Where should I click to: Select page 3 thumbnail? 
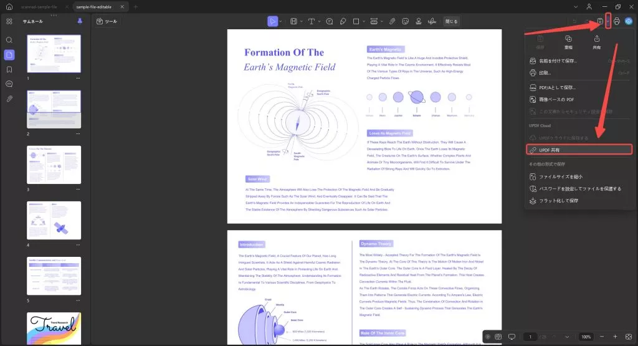click(54, 165)
